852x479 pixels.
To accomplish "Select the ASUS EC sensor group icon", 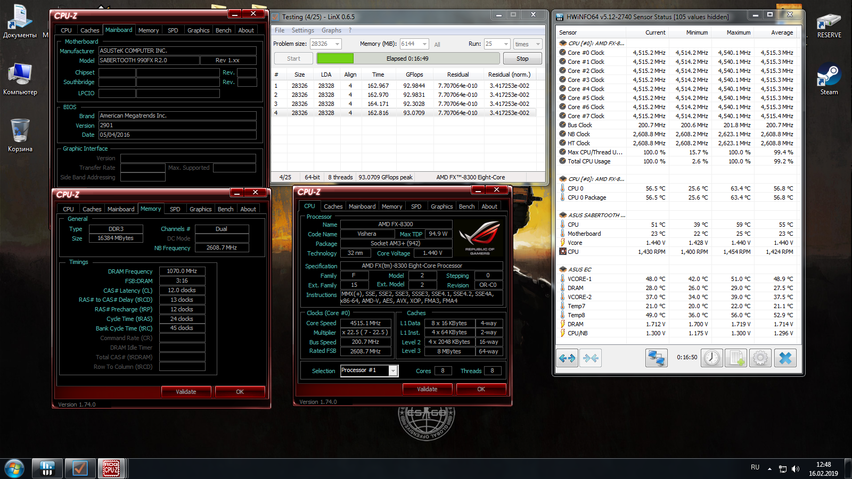I will pos(563,269).
